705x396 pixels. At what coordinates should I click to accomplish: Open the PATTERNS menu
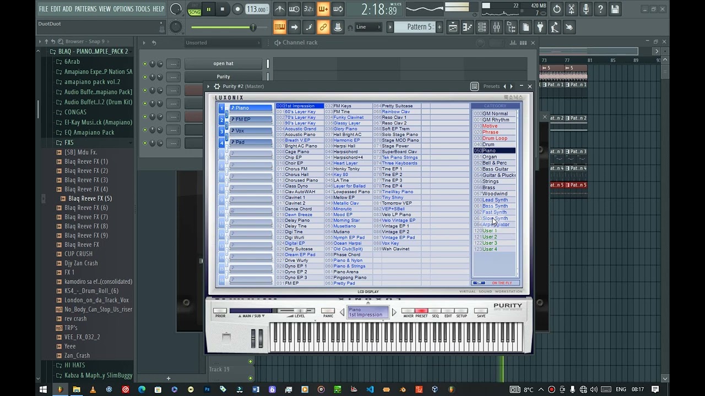(85, 9)
